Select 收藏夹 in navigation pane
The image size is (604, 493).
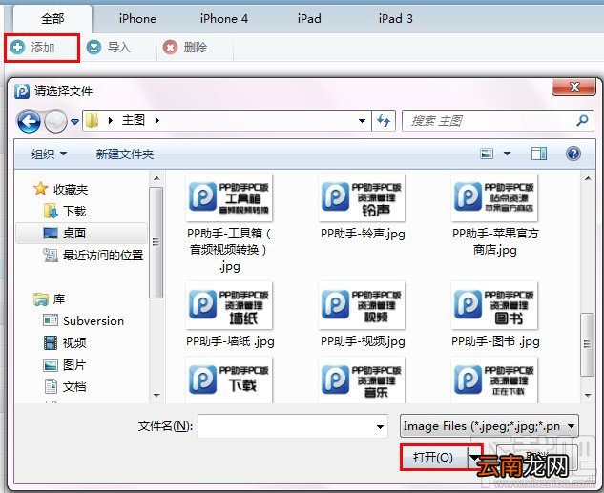[x=71, y=190]
